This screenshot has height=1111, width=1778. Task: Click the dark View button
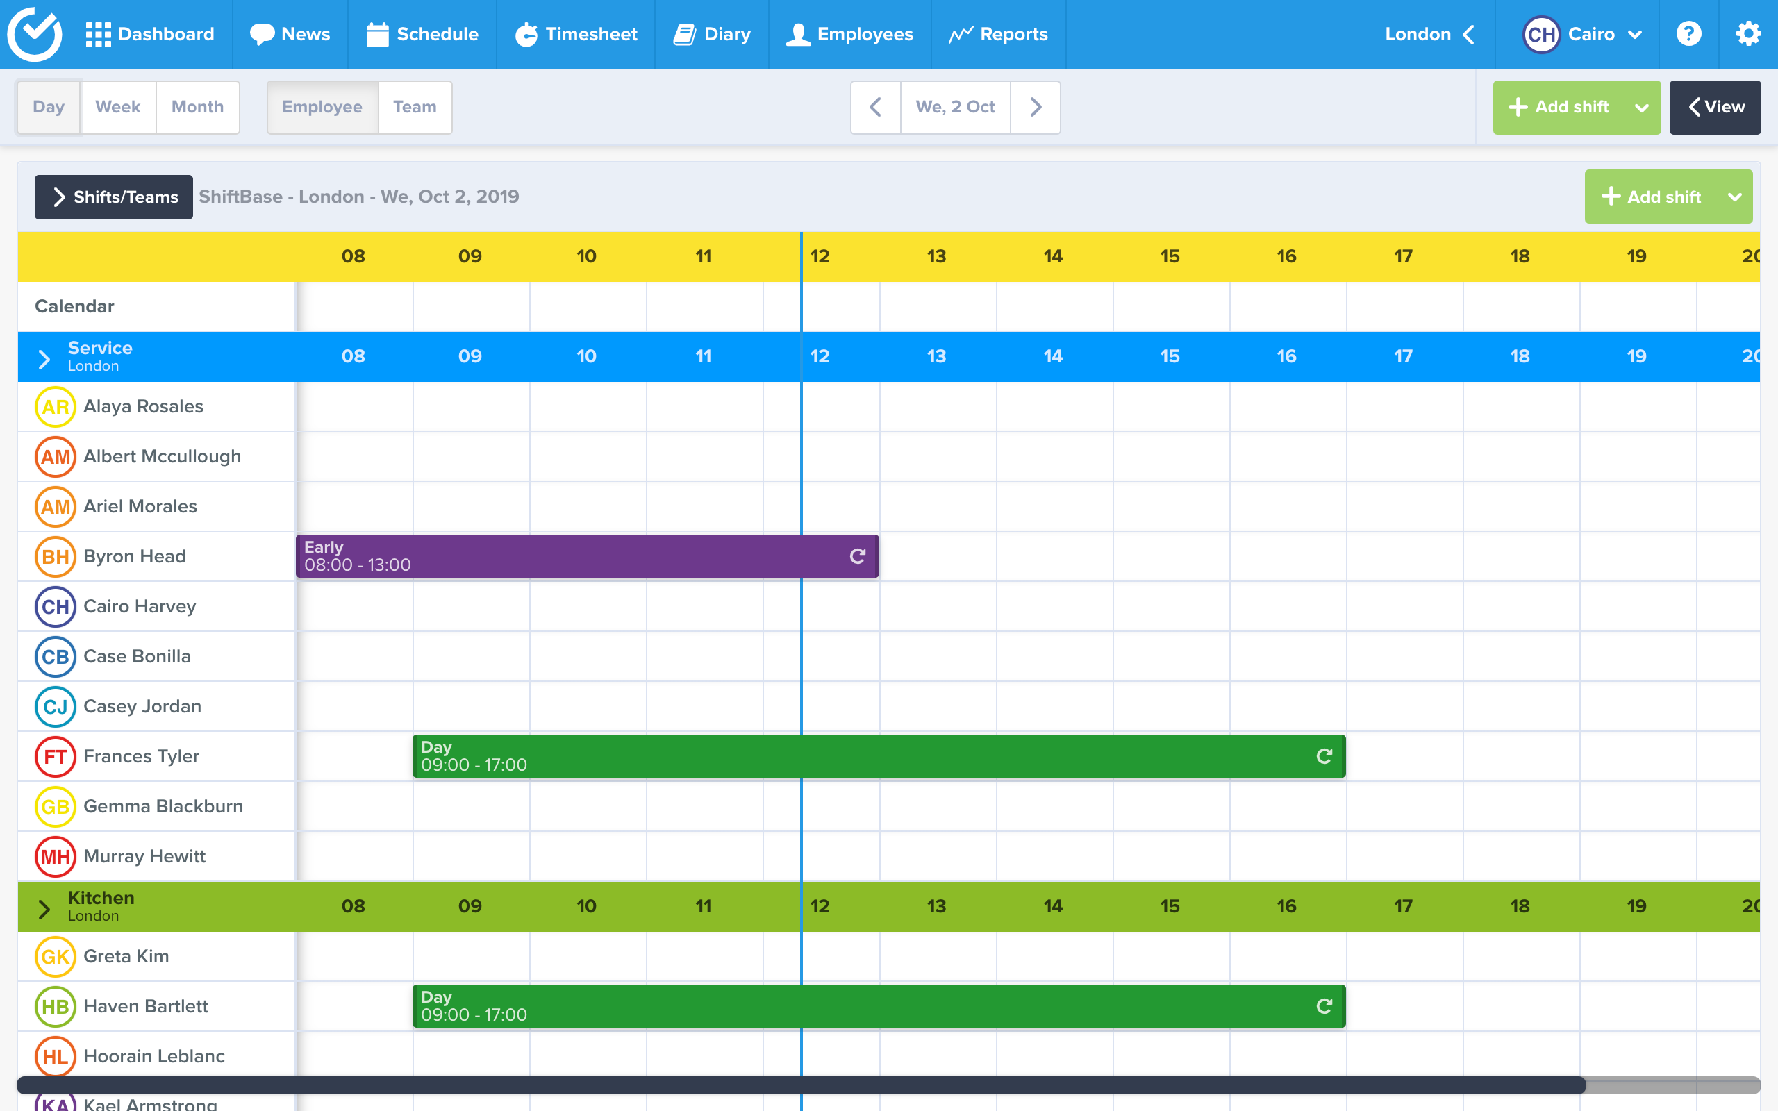coord(1715,107)
